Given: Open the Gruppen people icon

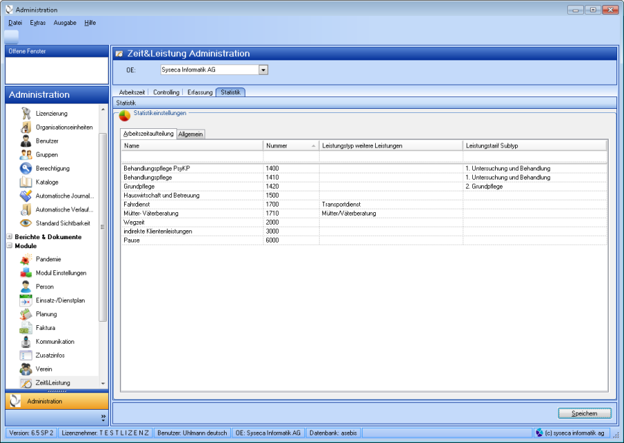Looking at the screenshot, I should coord(26,155).
